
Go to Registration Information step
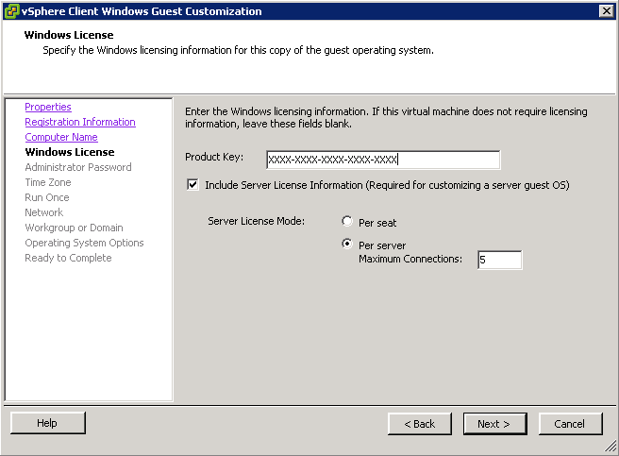pos(80,122)
